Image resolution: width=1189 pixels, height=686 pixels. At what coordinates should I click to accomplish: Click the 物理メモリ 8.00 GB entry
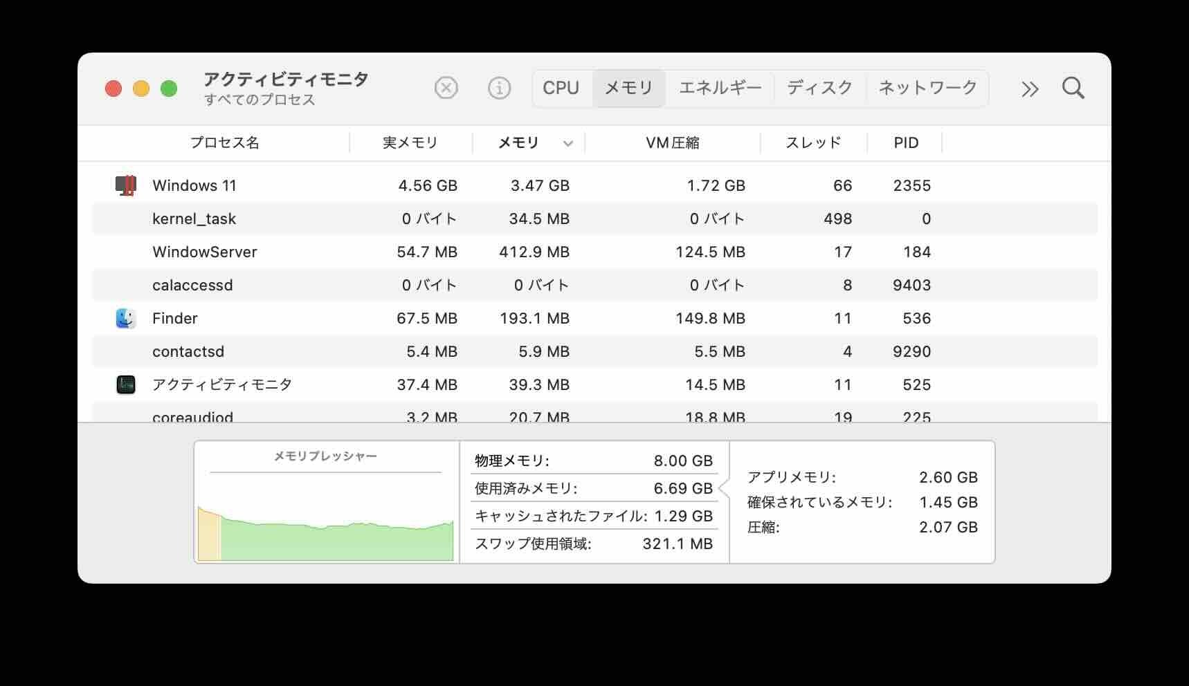[x=594, y=461]
